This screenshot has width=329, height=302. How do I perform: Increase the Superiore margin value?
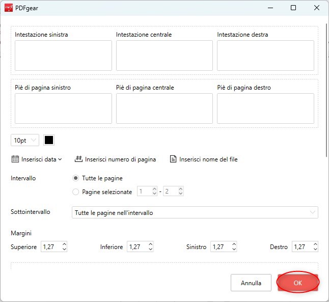pyautogui.click(x=64, y=244)
